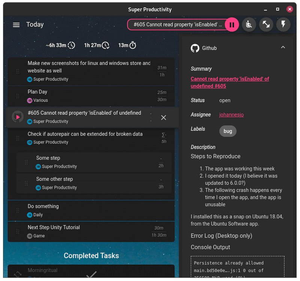Pause the current task timer
This screenshot has width=300, height=281.
coord(232,25)
